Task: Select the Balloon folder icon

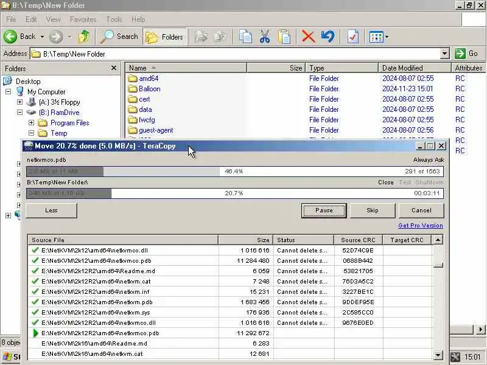Action: click(x=133, y=89)
